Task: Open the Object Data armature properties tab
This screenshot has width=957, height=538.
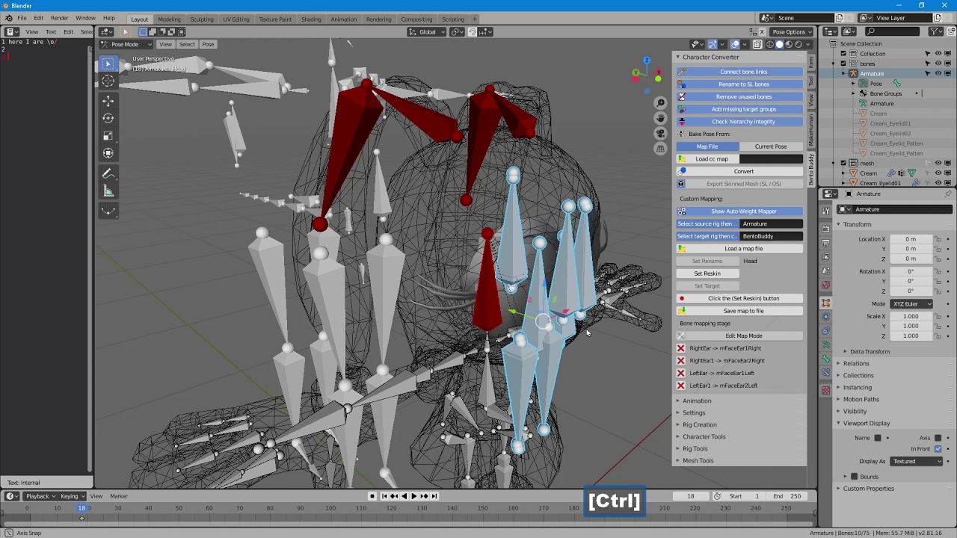Action: [826, 344]
